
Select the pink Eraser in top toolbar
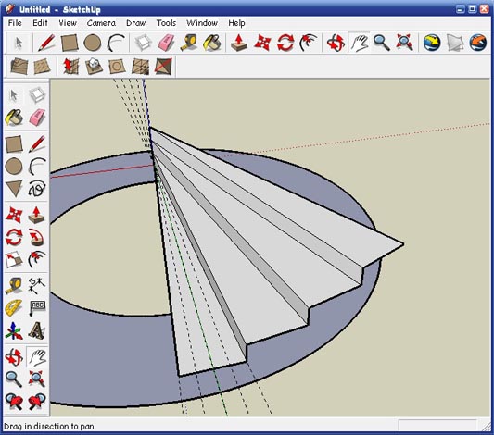click(166, 43)
